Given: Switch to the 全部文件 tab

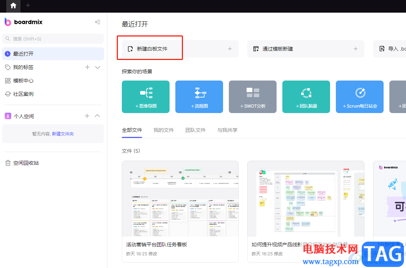Looking at the screenshot, I should click(x=132, y=130).
